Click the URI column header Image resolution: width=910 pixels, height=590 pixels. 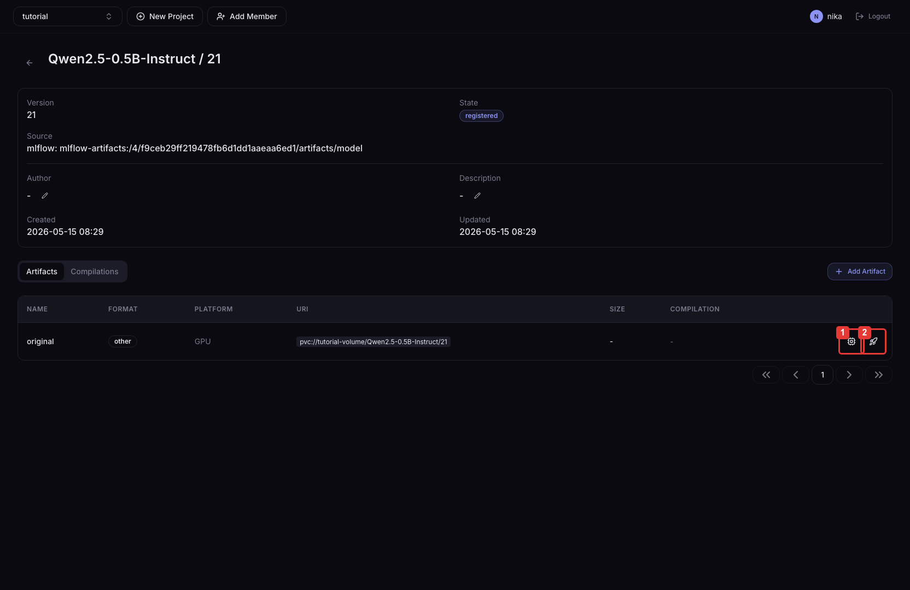[302, 309]
